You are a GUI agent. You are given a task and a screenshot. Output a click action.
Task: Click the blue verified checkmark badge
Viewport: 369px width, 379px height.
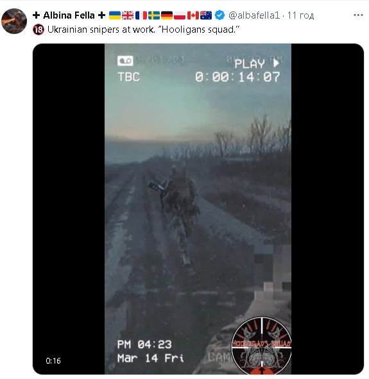coord(219,15)
